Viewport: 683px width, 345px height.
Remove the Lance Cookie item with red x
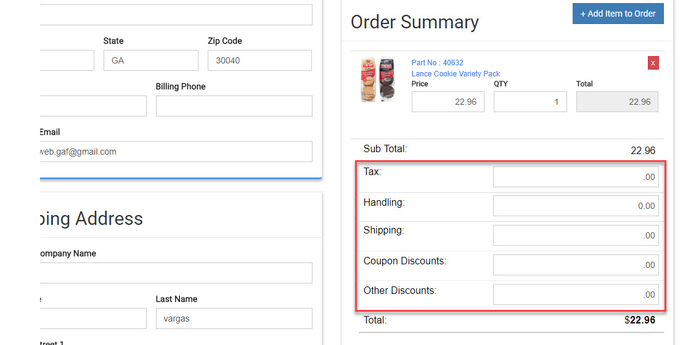pyautogui.click(x=653, y=63)
